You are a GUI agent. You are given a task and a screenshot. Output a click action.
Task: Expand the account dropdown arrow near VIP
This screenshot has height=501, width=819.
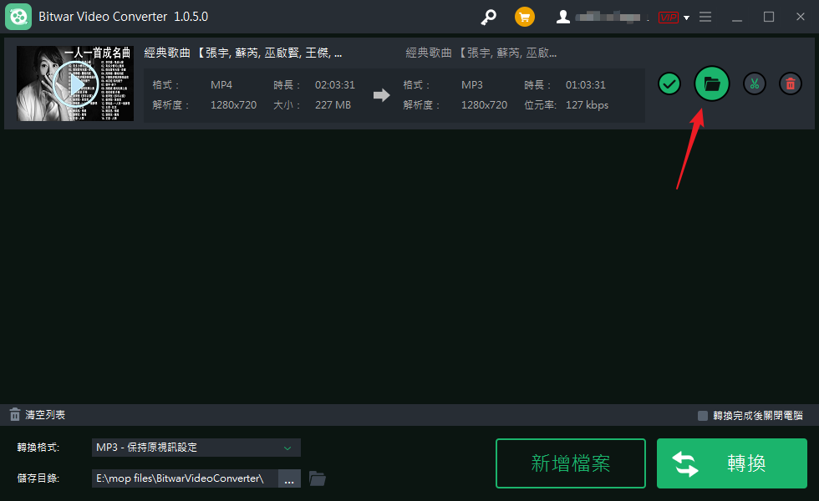point(686,18)
